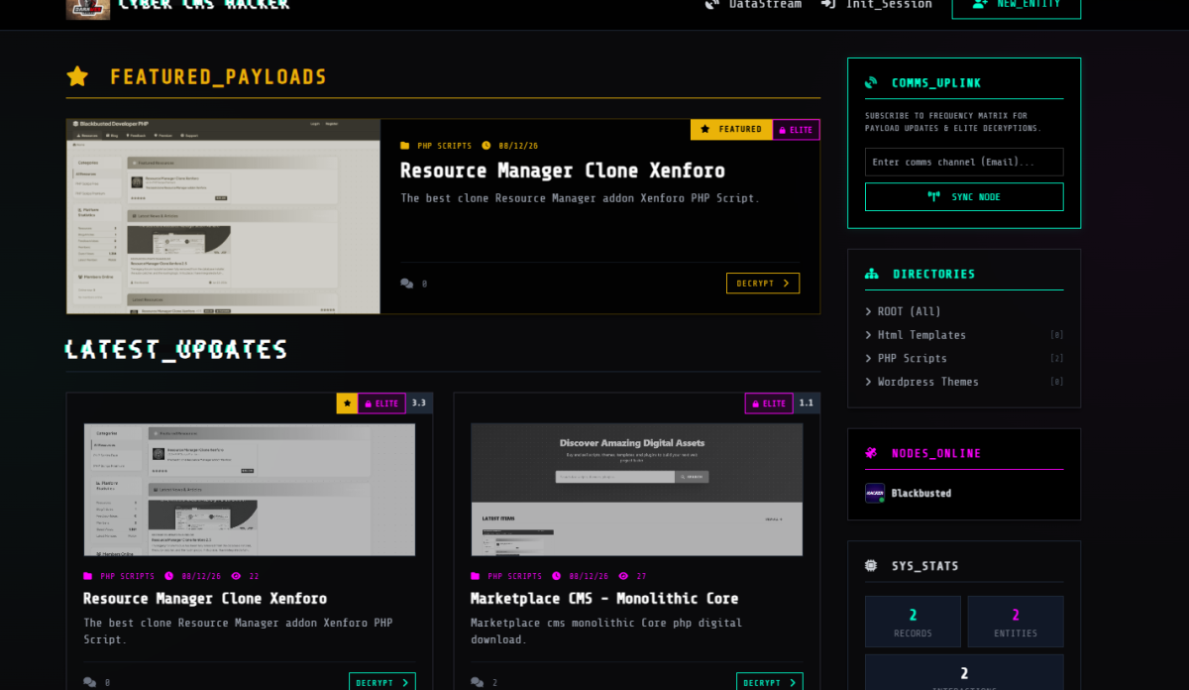Click the LATEST_UPDATES heading
The height and width of the screenshot is (690, 1189).
tap(176, 349)
